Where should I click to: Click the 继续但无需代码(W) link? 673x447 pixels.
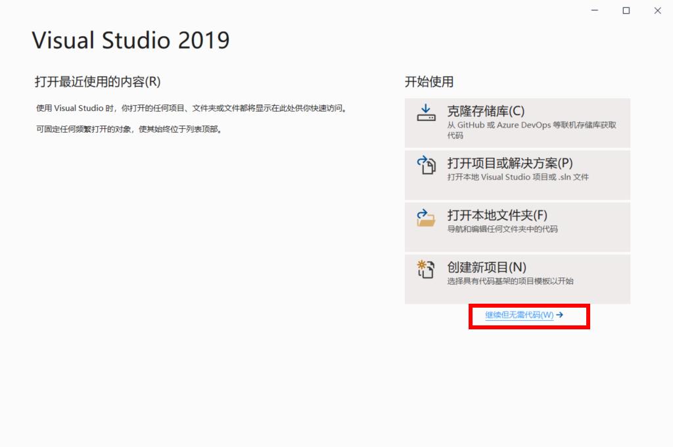pyautogui.click(x=519, y=315)
